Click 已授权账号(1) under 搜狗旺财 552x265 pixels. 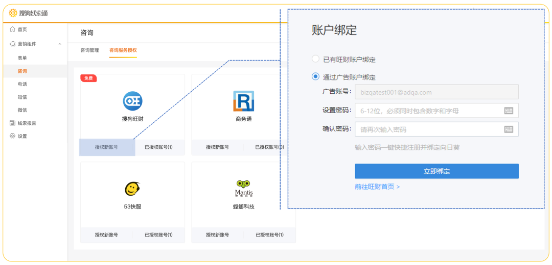coord(159,147)
